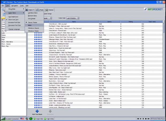
Task: Sort by the Genre column header
Action: [110, 22]
